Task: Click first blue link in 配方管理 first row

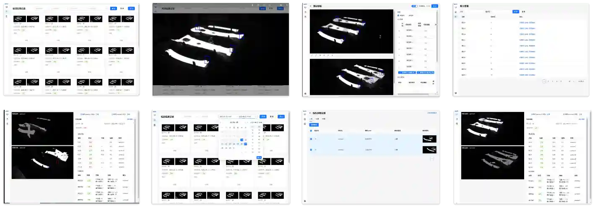Action: click(522, 23)
